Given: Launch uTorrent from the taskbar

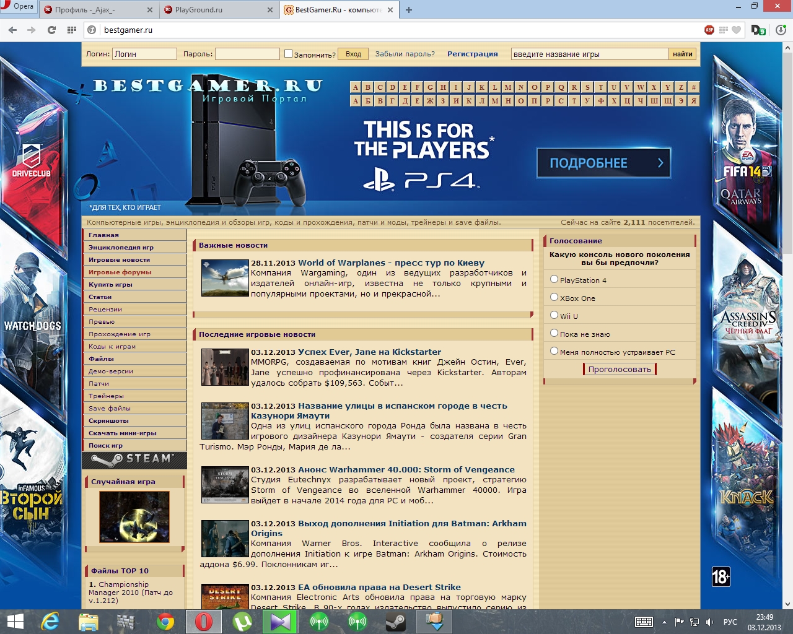Looking at the screenshot, I should pyautogui.click(x=242, y=622).
